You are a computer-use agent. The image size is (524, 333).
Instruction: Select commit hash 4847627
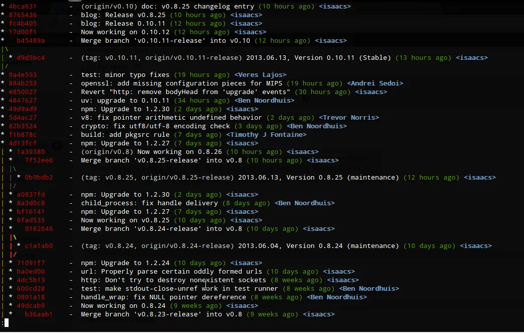[23, 101]
